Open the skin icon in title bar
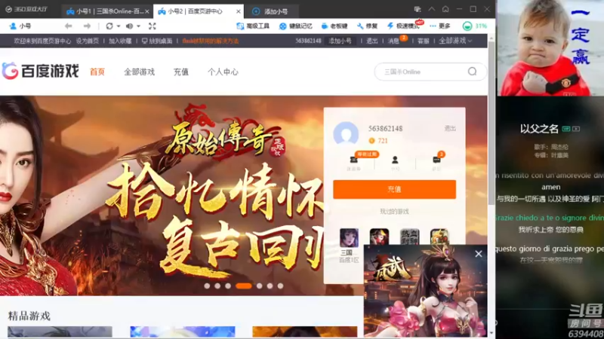 point(418,9)
